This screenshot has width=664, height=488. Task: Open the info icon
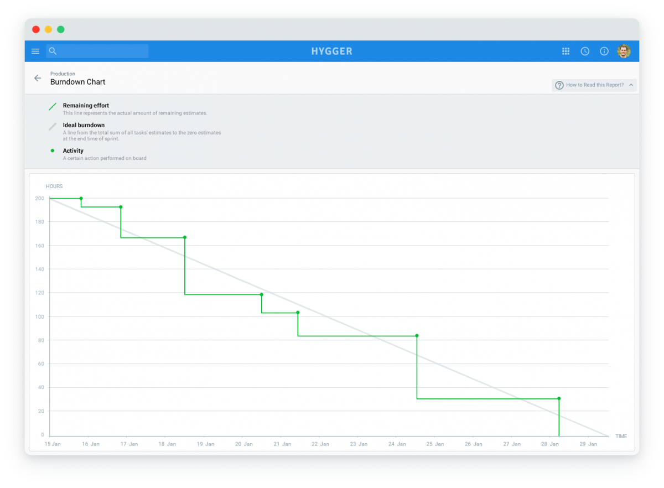pyautogui.click(x=604, y=51)
